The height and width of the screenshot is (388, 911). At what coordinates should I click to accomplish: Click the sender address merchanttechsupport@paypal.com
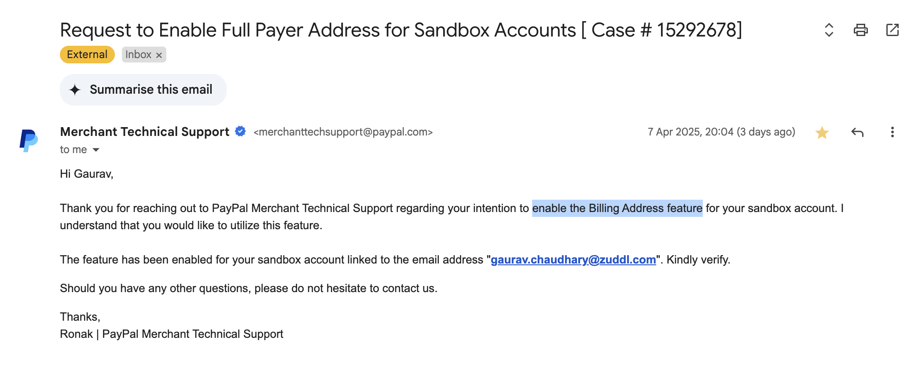(x=343, y=132)
